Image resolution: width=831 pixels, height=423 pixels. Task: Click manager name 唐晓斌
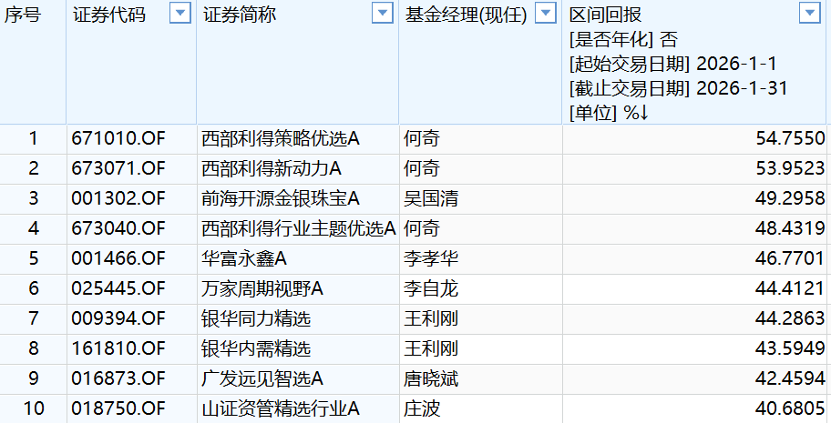click(x=431, y=378)
